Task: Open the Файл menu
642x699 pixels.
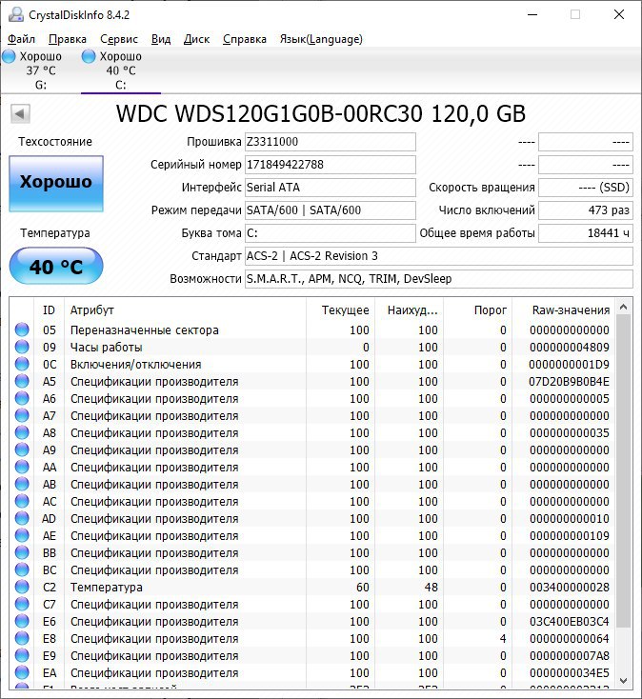Action: click(21, 39)
